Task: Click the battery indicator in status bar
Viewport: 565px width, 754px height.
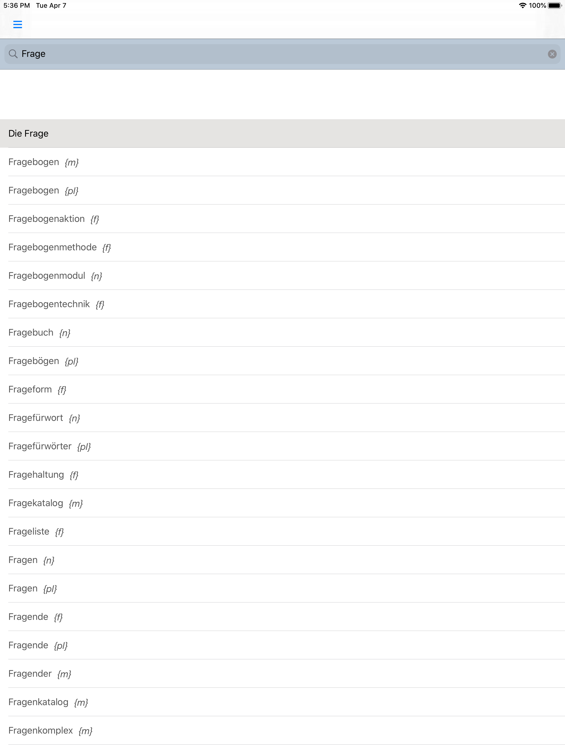Action: click(555, 6)
